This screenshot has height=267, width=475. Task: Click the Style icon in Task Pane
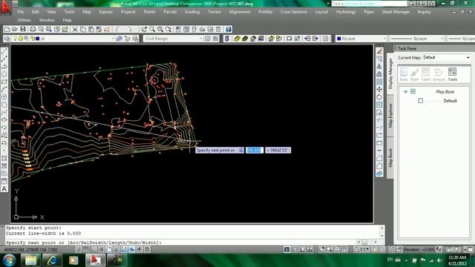coord(414,74)
